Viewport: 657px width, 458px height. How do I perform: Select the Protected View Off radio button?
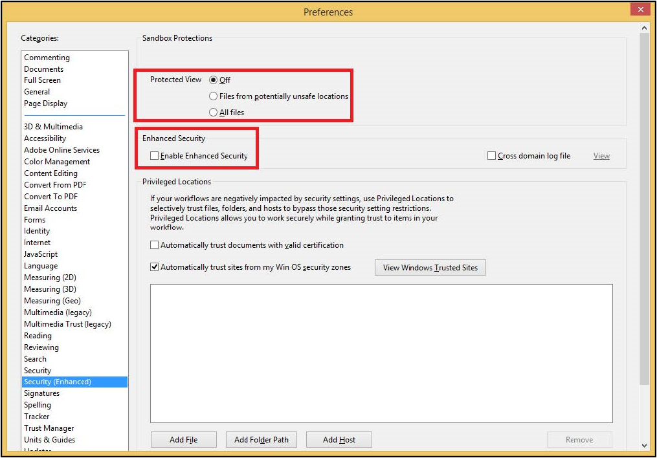(x=213, y=80)
